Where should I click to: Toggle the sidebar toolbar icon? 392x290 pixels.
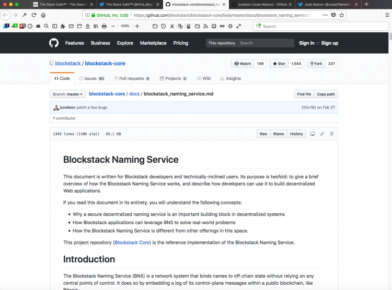pyautogui.click(x=54, y=26)
